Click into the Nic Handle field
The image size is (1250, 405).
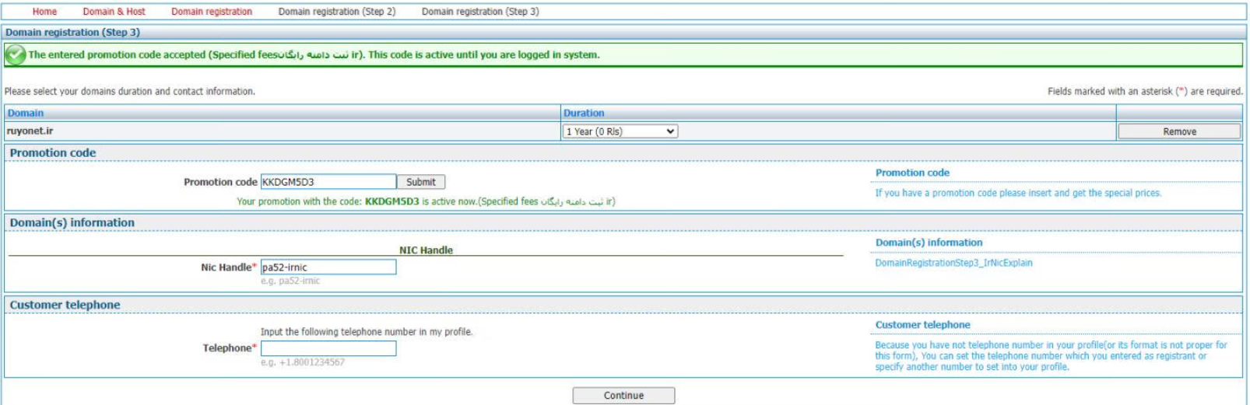[328, 267]
